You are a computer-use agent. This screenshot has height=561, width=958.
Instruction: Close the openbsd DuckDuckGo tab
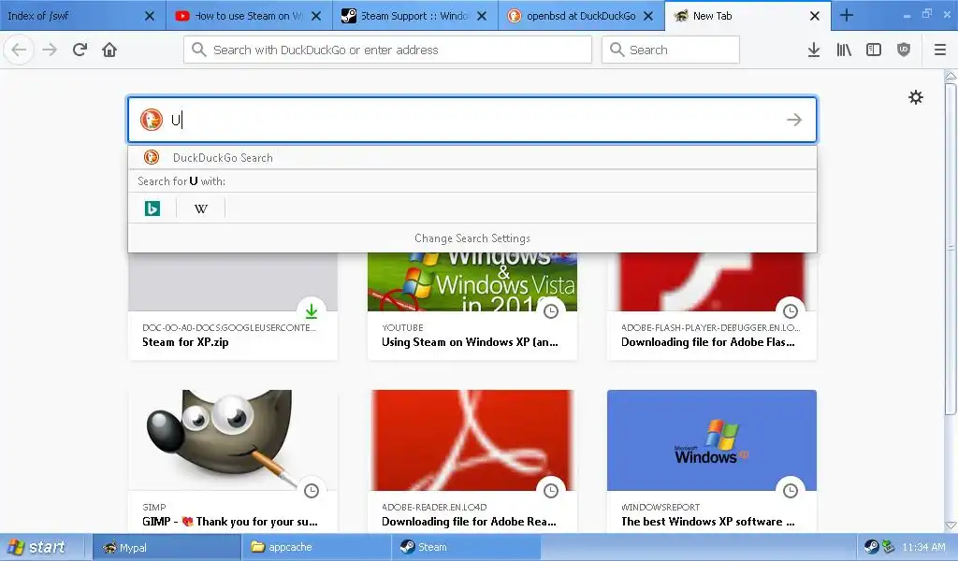(648, 16)
